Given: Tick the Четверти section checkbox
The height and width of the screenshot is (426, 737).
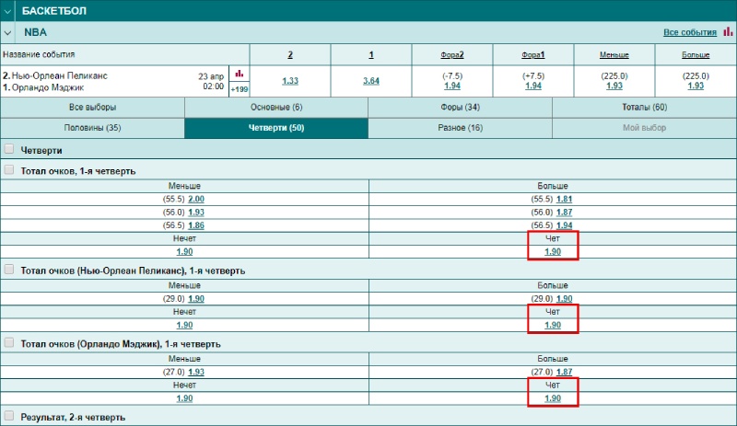Looking at the screenshot, I should [9, 149].
